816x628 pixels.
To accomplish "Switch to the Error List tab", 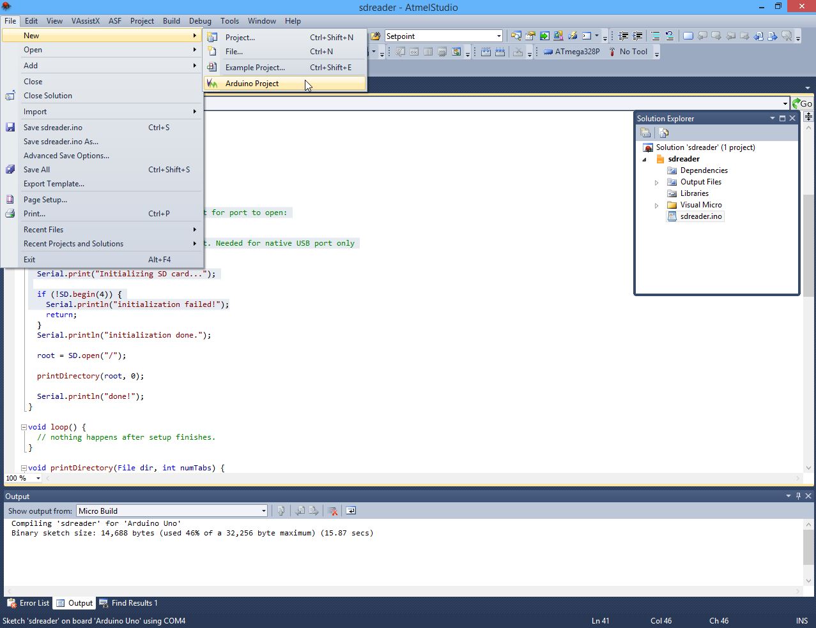I will click(28, 603).
